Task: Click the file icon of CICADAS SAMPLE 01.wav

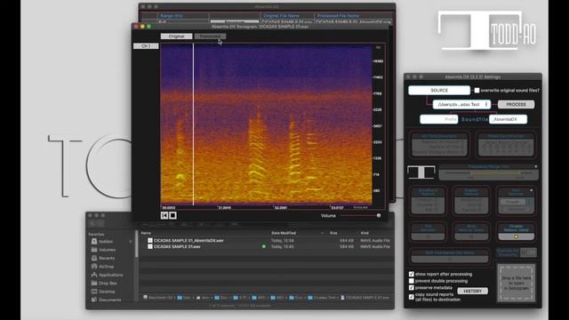Action: point(150,246)
